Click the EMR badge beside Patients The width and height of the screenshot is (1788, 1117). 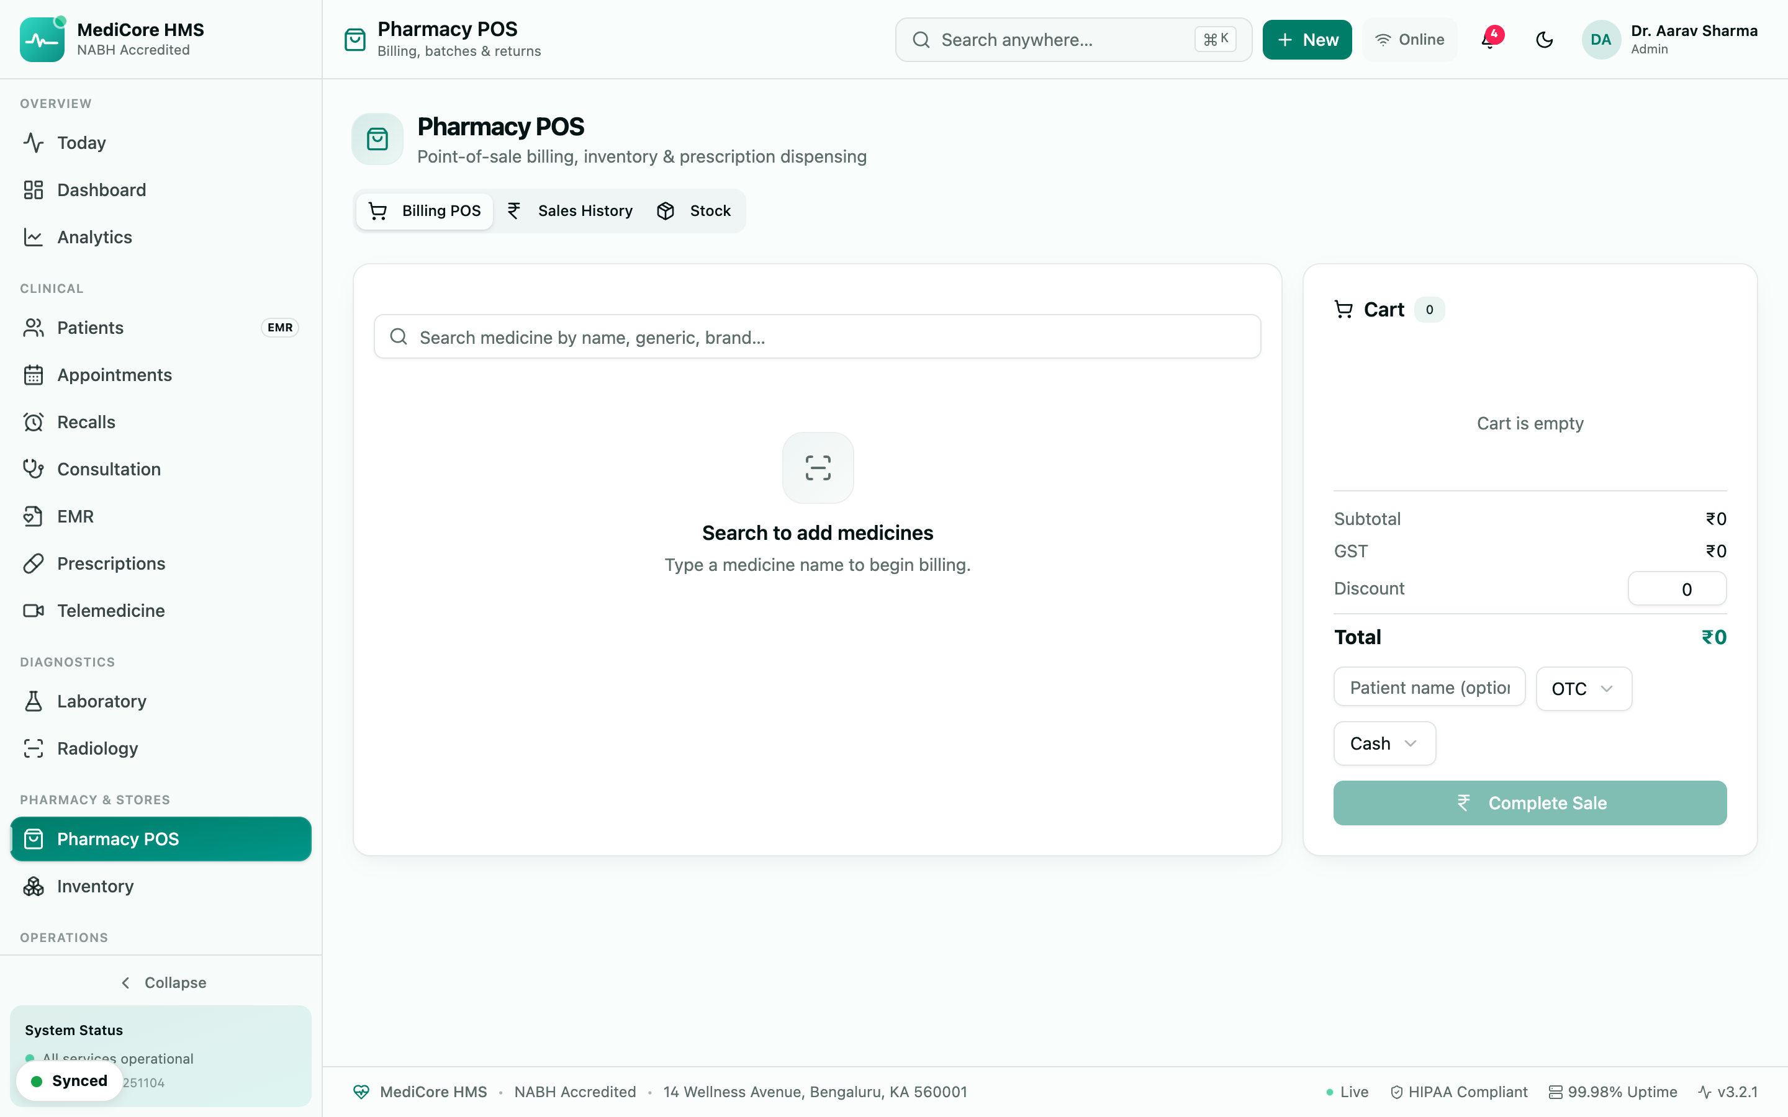(279, 328)
